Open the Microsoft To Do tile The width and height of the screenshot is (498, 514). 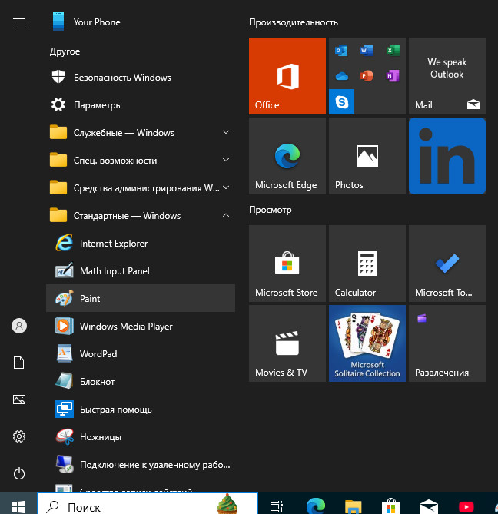(447, 264)
